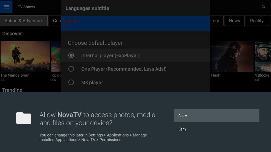Open the 4 Blocks show thumbnail
Viewport: 271px width, 152px height.
point(263,57)
